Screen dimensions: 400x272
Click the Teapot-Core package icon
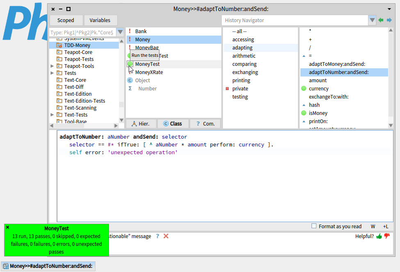(59, 52)
